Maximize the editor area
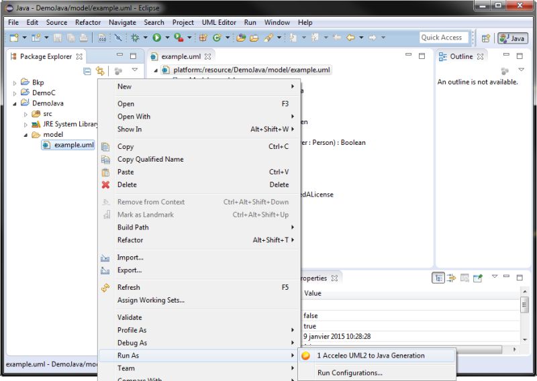Image resolution: width=537 pixels, height=381 pixels. [422, 56]
